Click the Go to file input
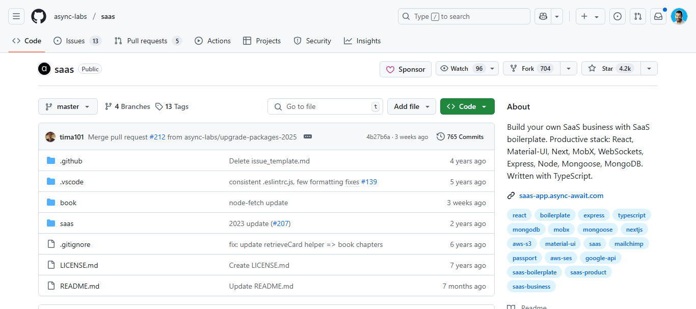Viewport: 696px width, 309px height. (x=326, y=106)
